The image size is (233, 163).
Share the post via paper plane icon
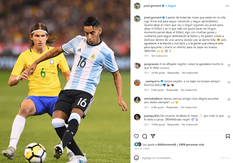(x=153, y=136)
